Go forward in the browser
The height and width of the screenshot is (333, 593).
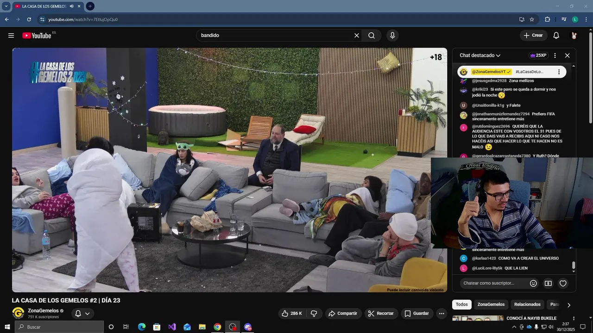(x=18, y=19)
